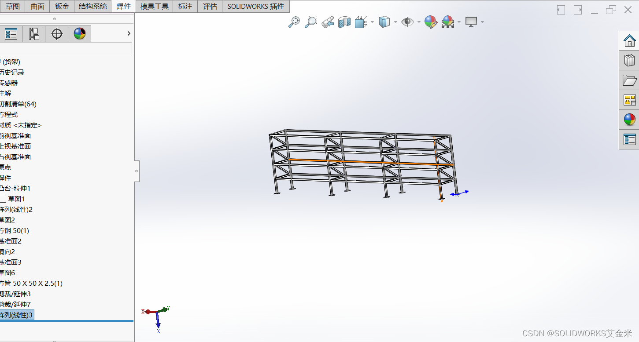Click the Zoom to Fit icon
Viewport: 639px width, 342px height.
(294, 22)
